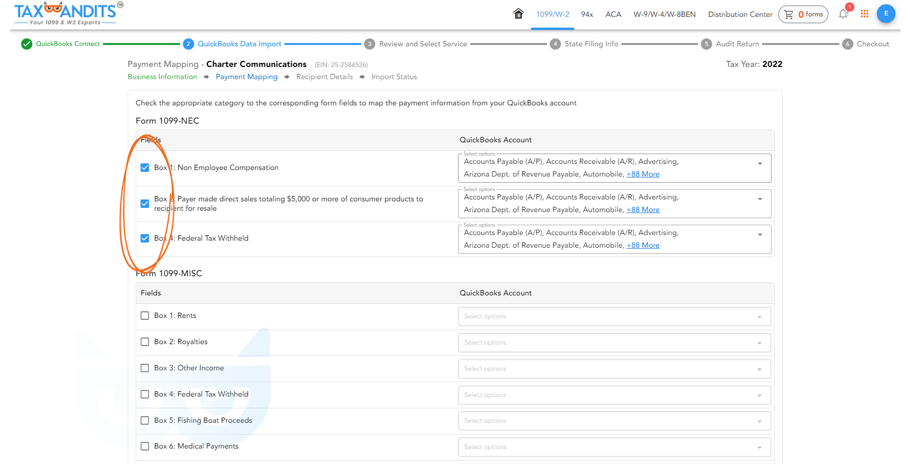Check Box 5: Fishing Boat Proceeds
The width and height of the screenshot is (910, 464).
(145, 420)
